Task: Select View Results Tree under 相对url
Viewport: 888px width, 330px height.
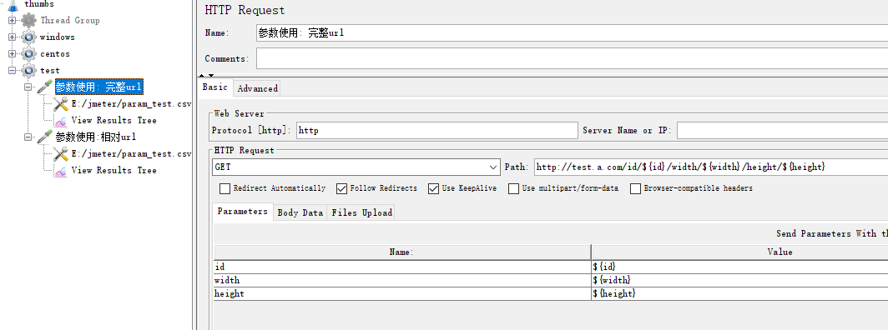Action: coord(114,171)
